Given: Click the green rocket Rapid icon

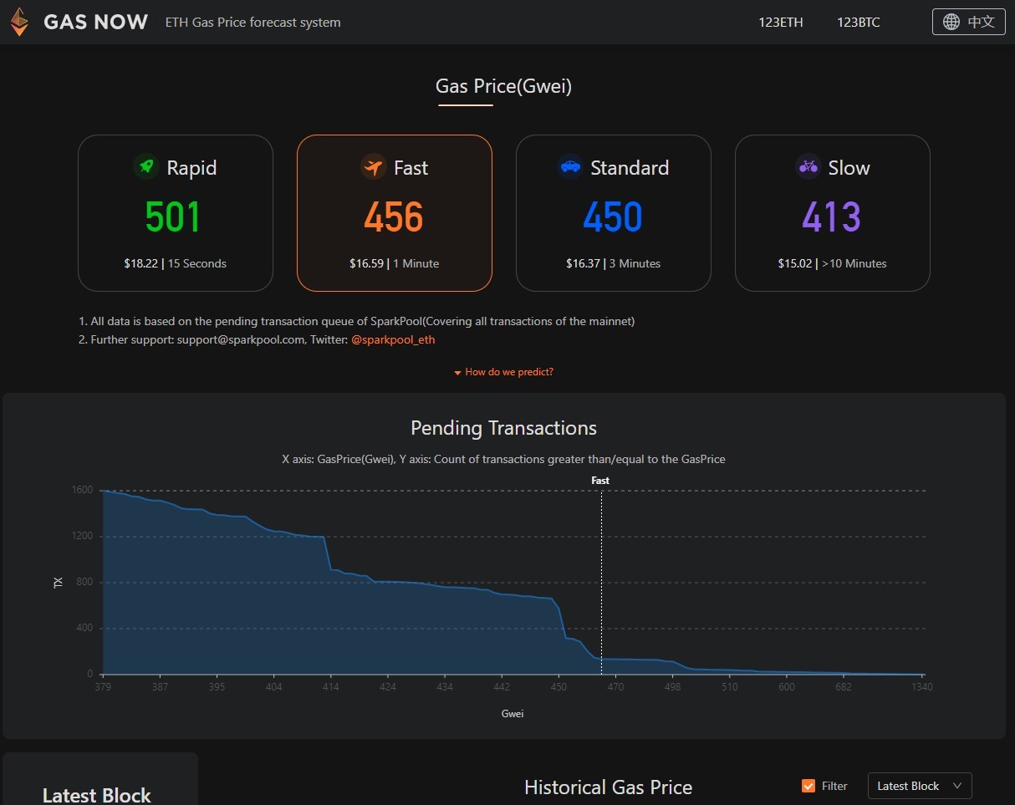Looking at the screenshot, I should coord(146,167).
